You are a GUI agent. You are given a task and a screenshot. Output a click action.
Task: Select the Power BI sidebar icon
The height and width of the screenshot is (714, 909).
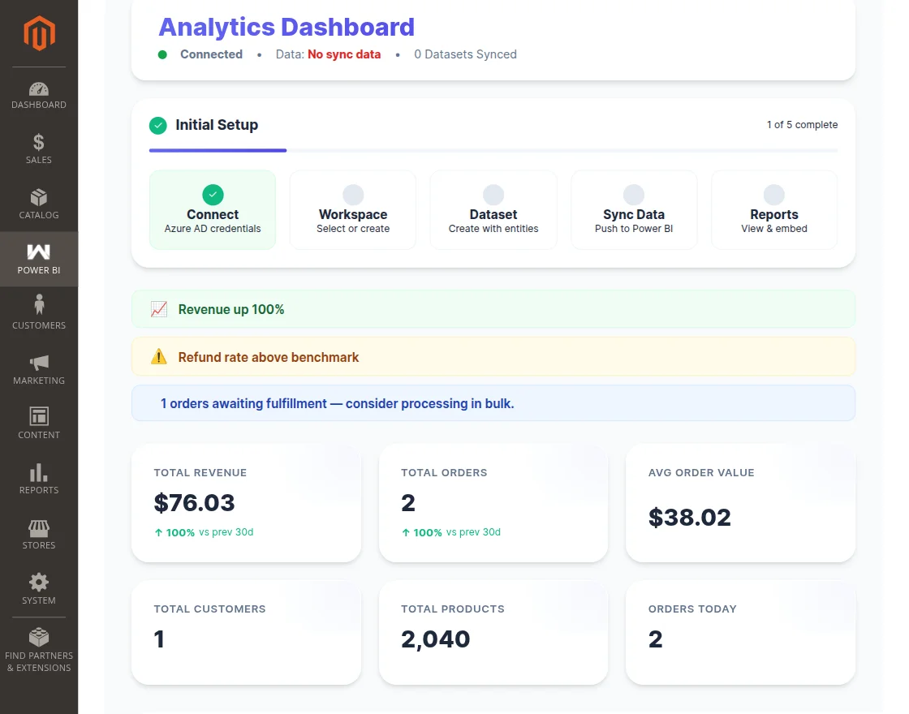39,252
